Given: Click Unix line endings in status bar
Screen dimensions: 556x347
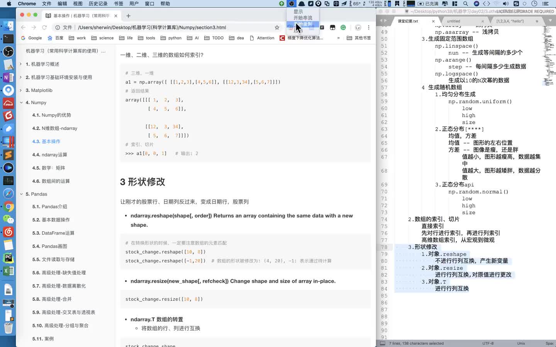Looking at the screenshot, I should [521, 343].
